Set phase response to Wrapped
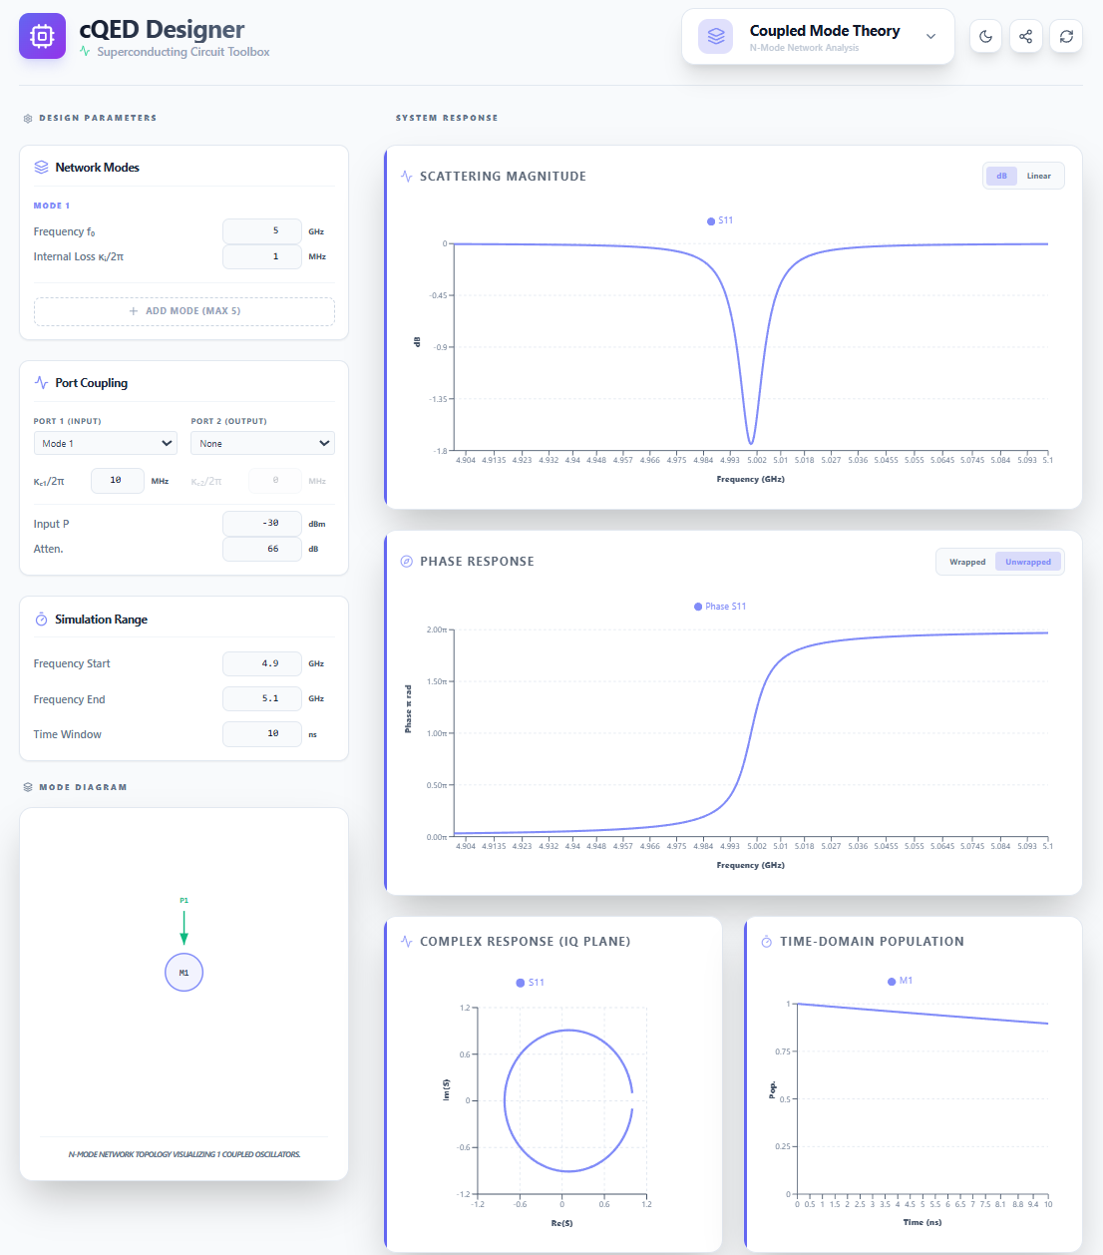1103x1255 pixels. tap(966, 563)
